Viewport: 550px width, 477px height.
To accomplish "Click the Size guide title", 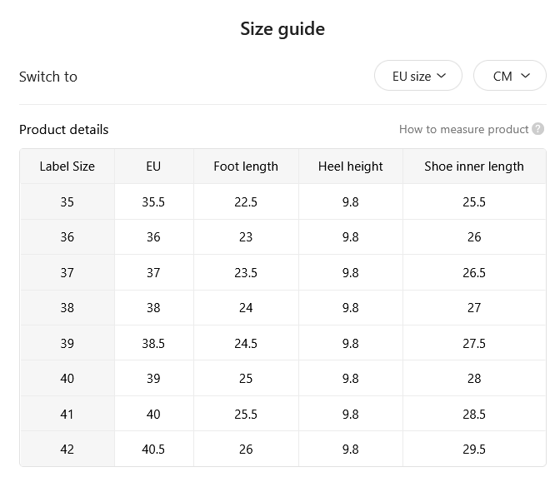I will tap(282, 29).
